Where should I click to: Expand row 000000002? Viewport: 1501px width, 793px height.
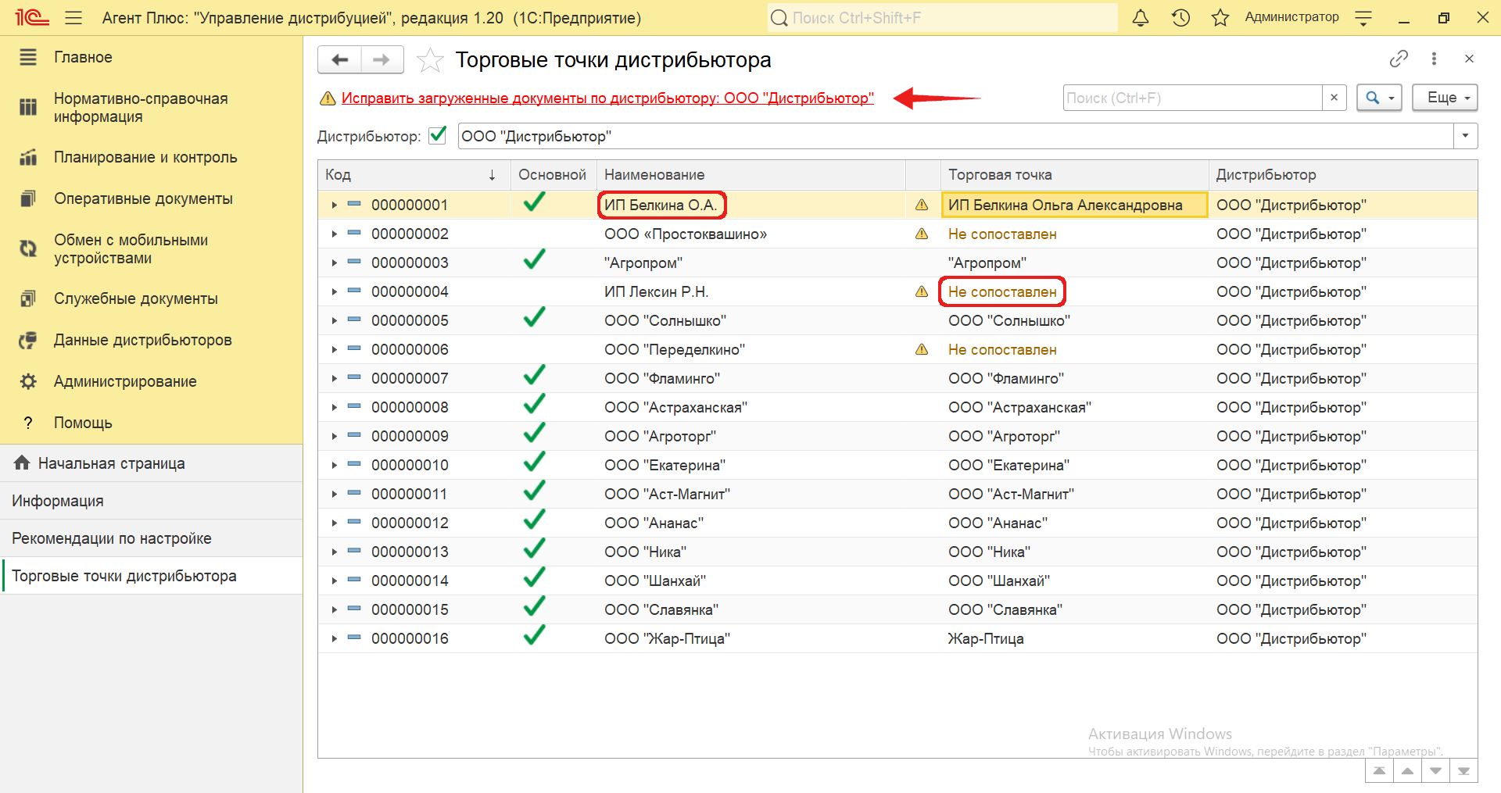(x=334, y=234)
